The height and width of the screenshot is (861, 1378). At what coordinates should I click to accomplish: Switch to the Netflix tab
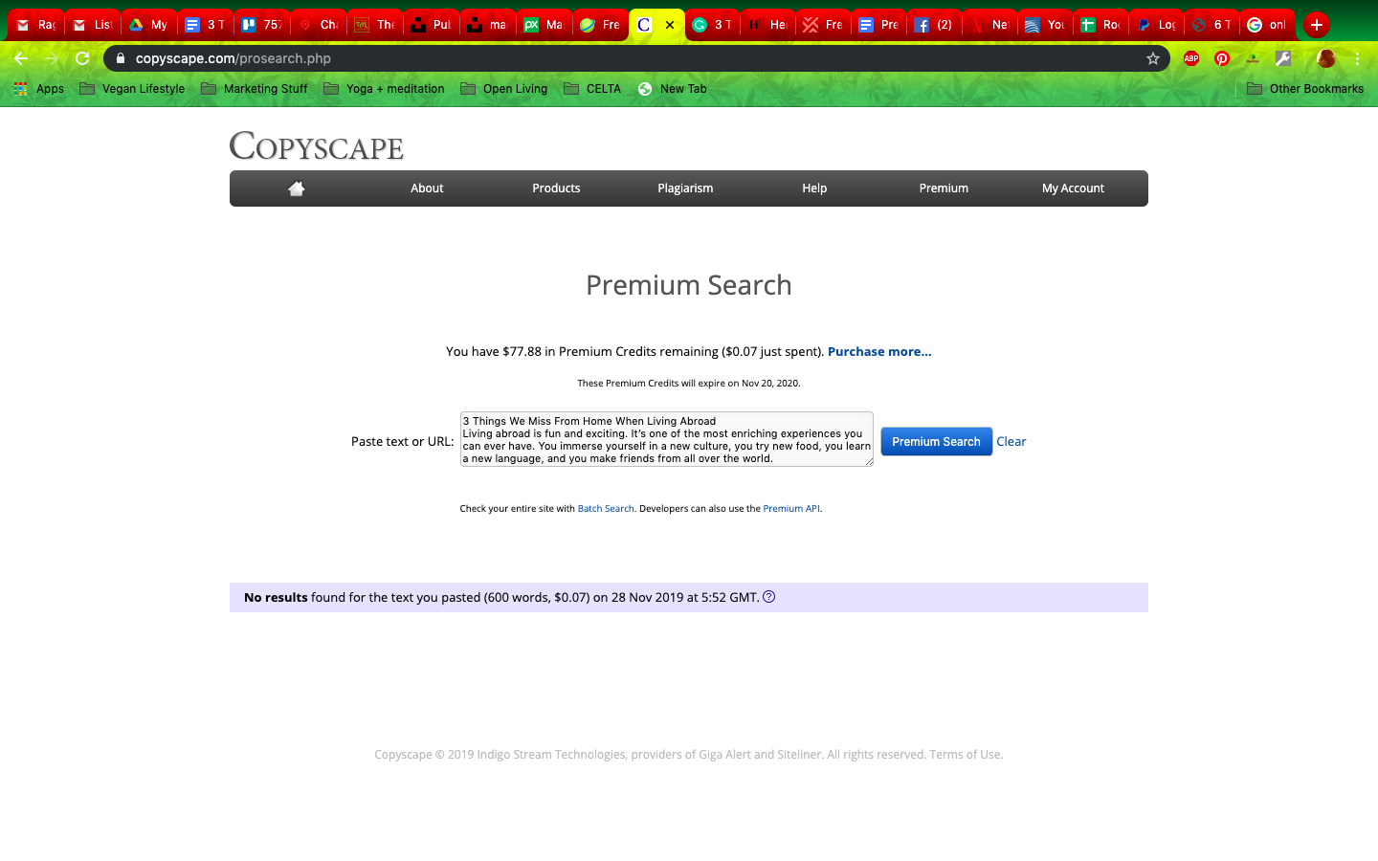click(x=989, y=25)
